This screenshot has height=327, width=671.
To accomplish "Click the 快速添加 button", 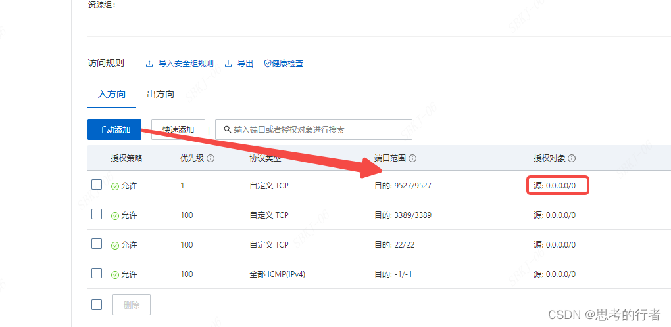I will (178, 129).
